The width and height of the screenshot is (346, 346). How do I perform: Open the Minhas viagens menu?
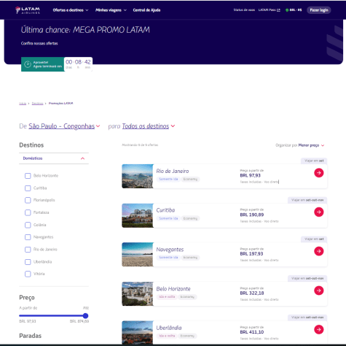[111, 10]
